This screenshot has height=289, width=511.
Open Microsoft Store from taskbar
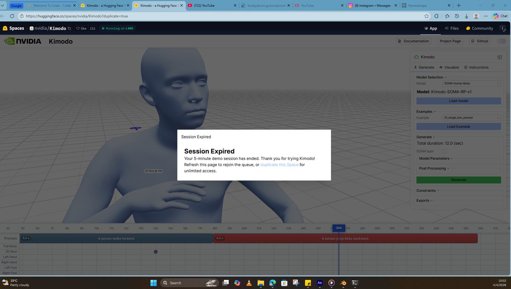(x=284, y=283)
